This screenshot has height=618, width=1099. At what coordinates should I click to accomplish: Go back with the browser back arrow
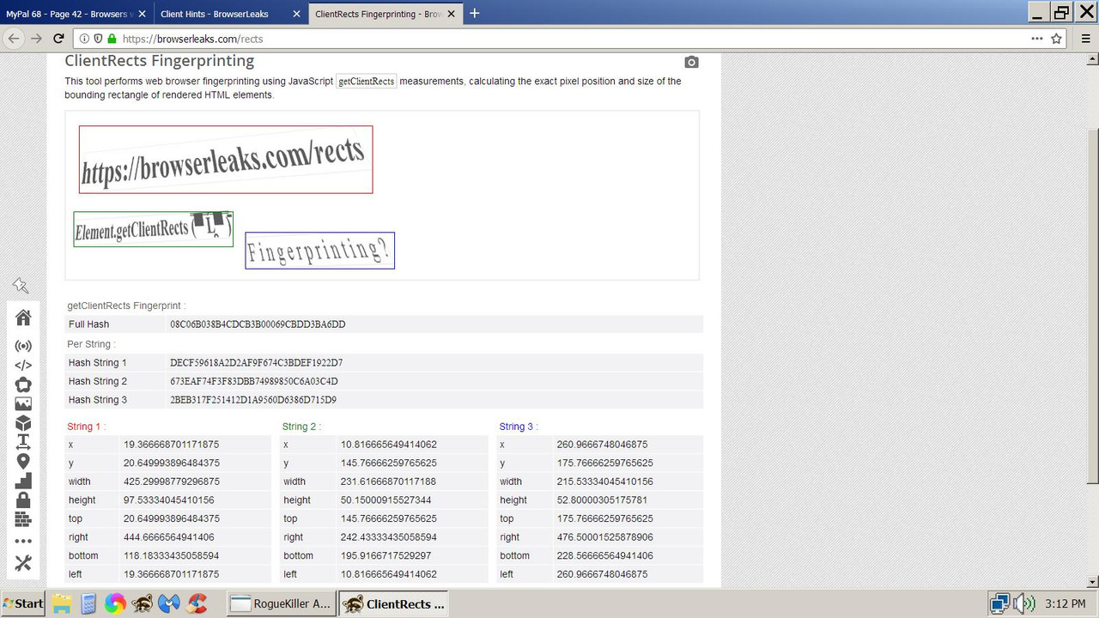coord(14,38)
